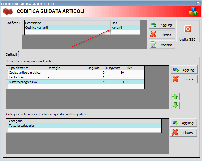Click Lung.min column header

[95, 68]
